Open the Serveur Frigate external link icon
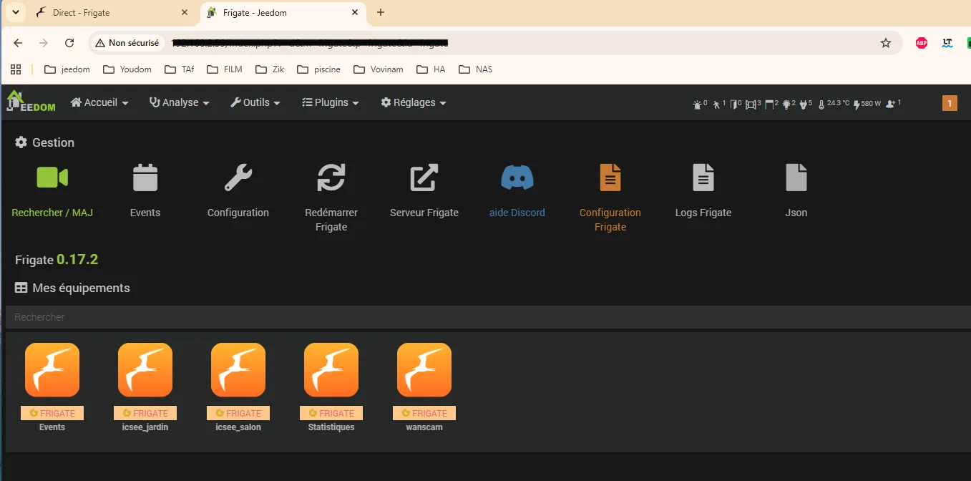Viewport: 971px width, 481px height. click(424, 178)
